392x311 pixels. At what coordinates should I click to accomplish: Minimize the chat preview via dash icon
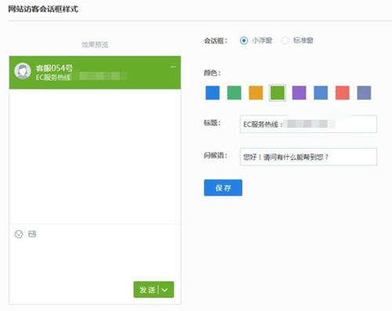pyautogui.click(x=173, y=67)
